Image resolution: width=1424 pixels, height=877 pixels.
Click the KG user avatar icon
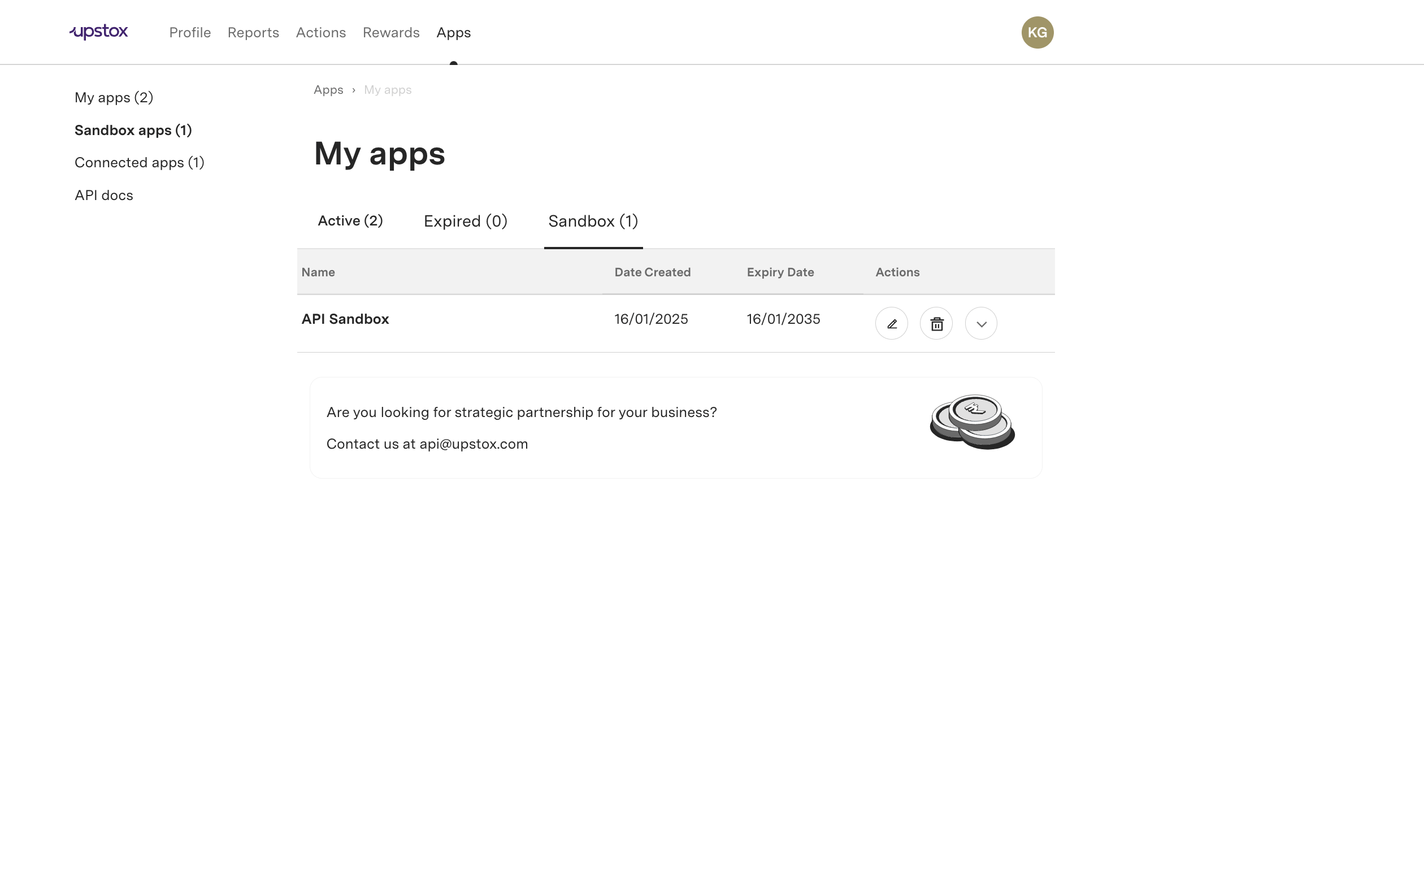(1037, 33)
